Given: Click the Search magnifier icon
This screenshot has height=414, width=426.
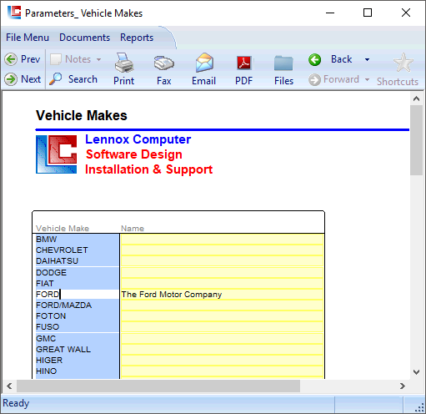Looking at the screenshot, I should pyautogui.click(x=56, y=79).
